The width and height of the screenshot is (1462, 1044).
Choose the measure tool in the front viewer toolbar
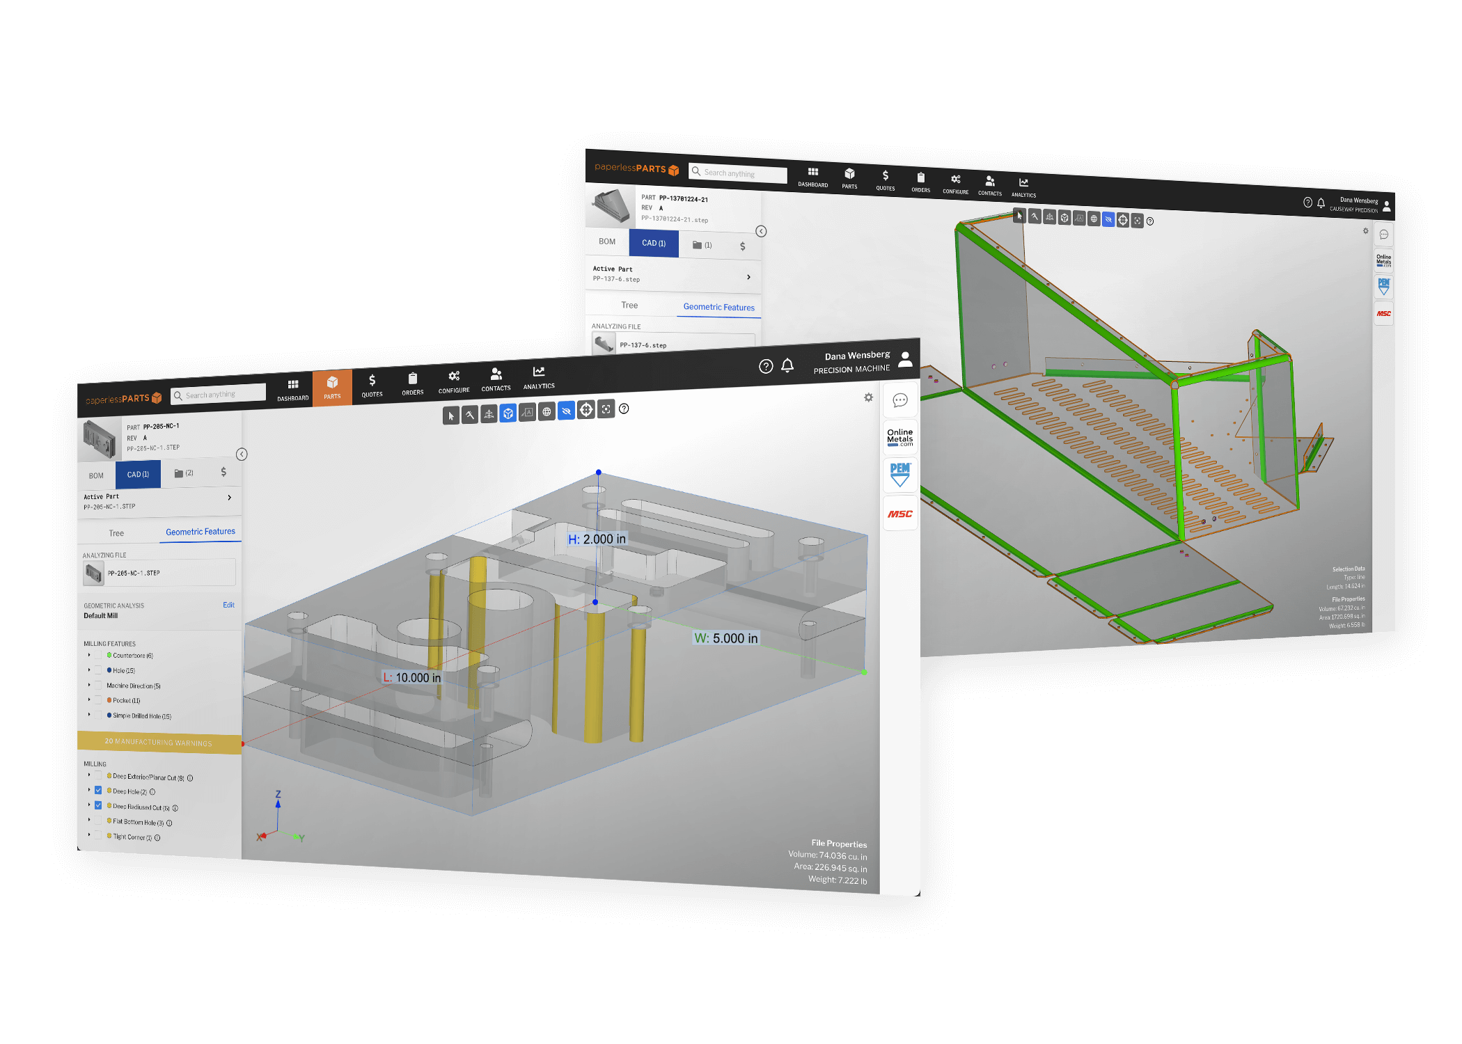click(470, 416)
